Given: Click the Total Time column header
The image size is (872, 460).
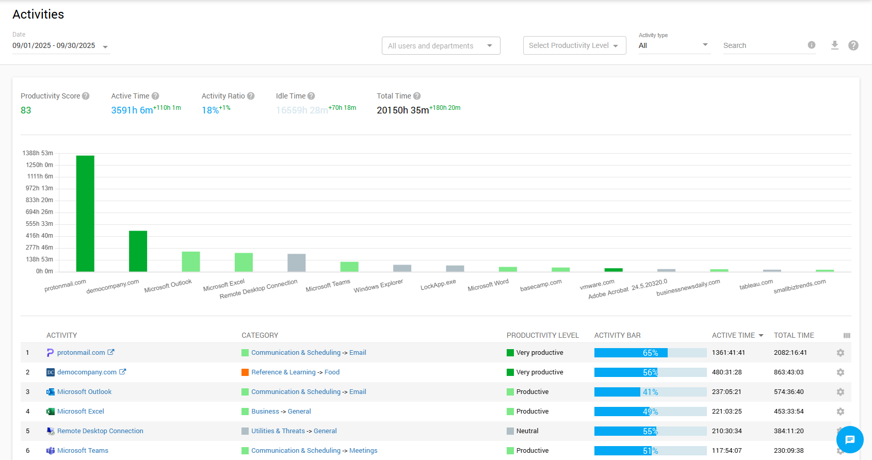Looking at the screenshot, I should click(794, 335).
